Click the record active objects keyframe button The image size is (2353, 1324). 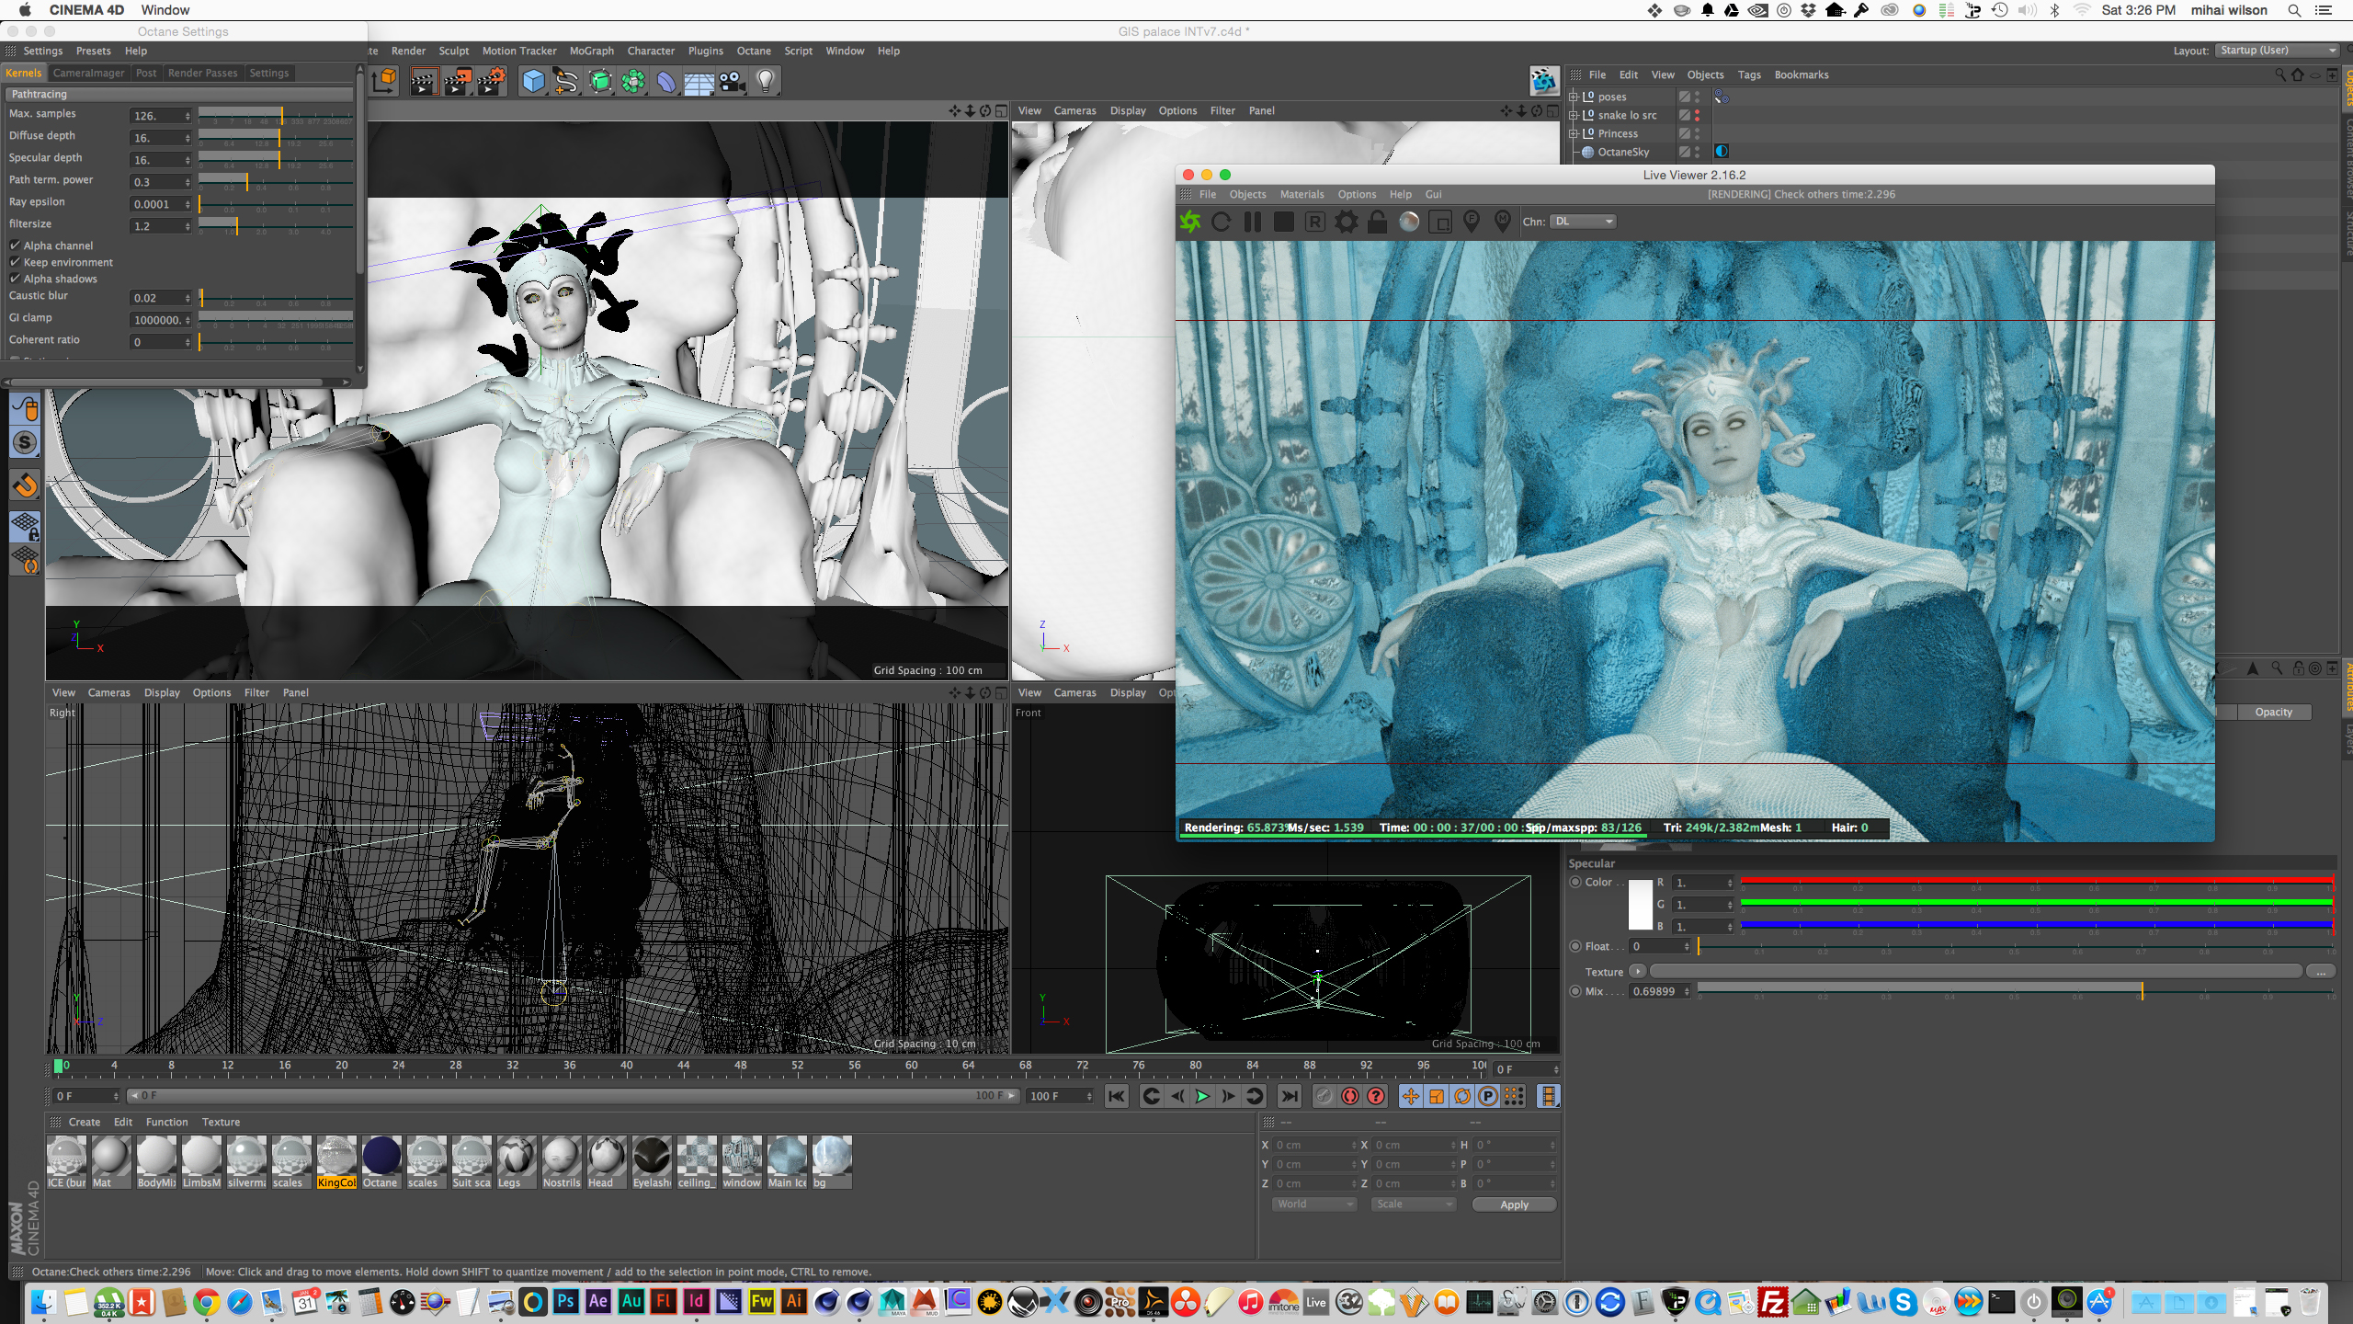[1324, 1096]
